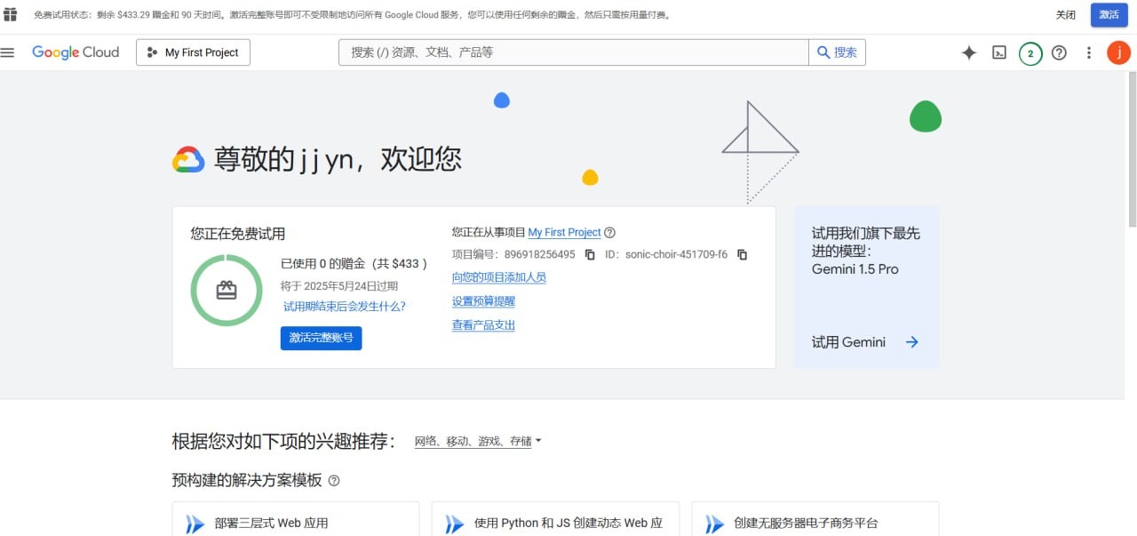The height and width of the screenshot is (536, 1137).
Task: Click the 您正在免费试用 heading
Action: point(238,234)
